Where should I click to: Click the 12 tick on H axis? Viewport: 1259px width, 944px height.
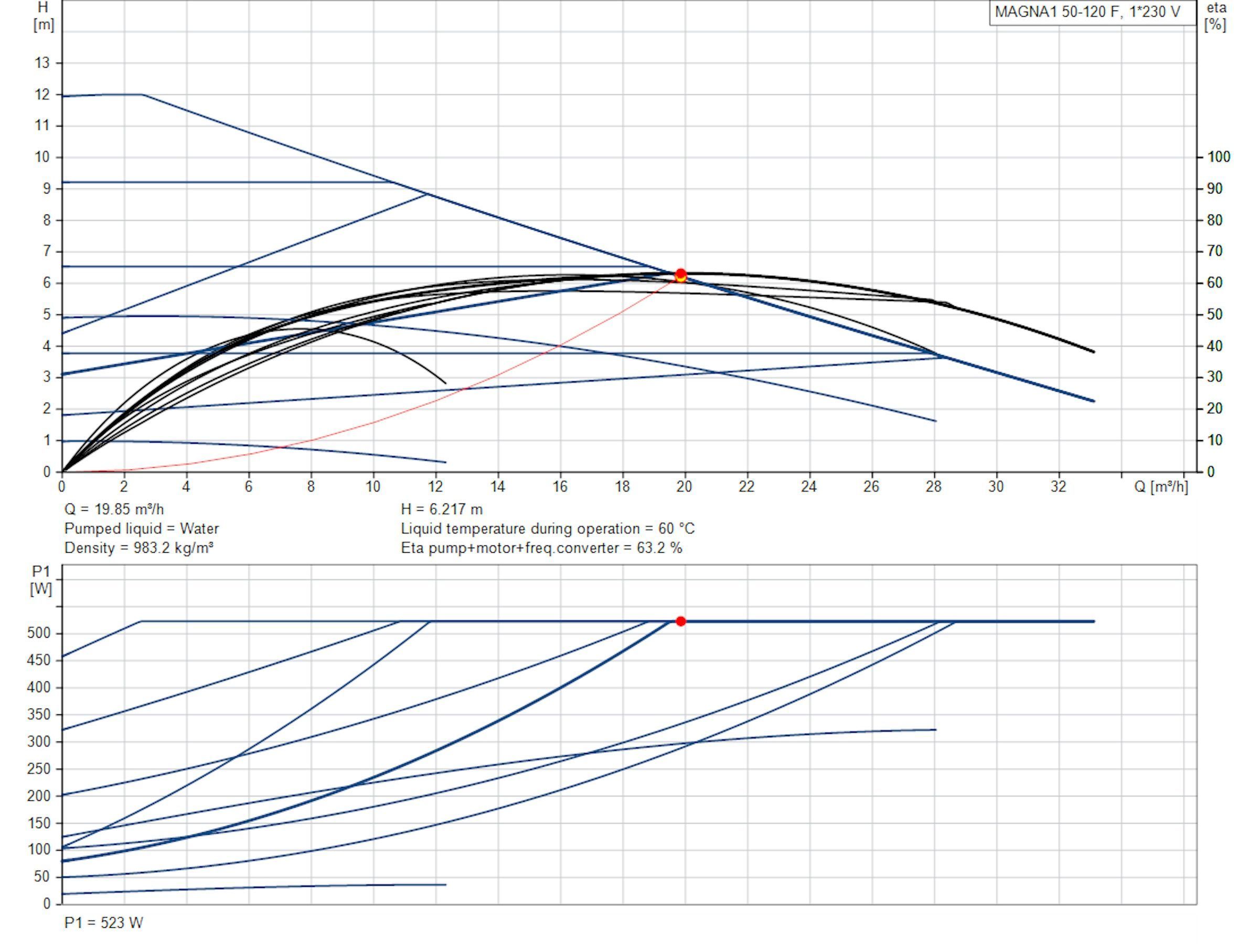click(42, 94)
